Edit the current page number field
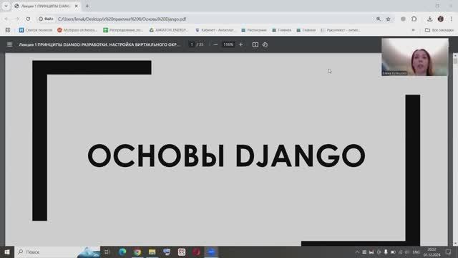The height and width of the screenshot is (258, 458). [x=192, y=44]
